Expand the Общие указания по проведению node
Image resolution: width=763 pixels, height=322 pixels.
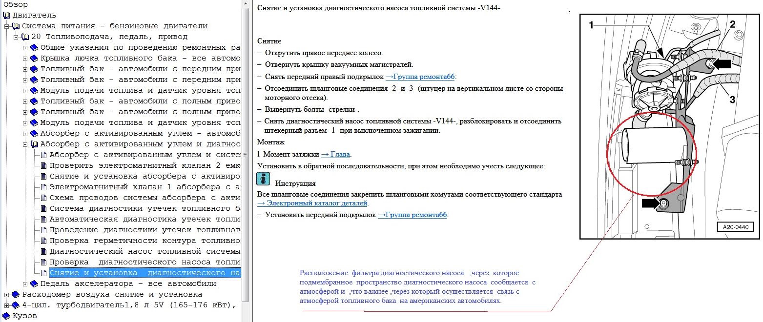point(25,48)
